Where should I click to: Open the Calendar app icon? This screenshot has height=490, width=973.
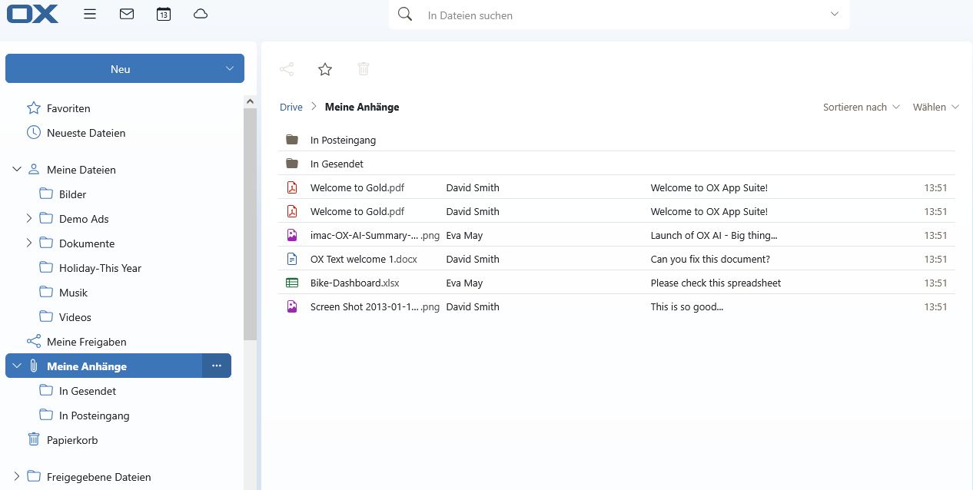(163, 14)
